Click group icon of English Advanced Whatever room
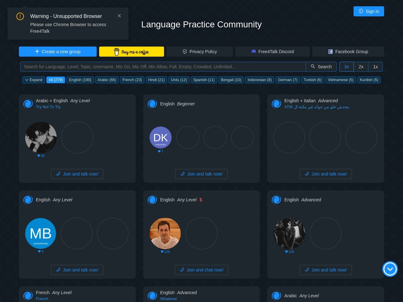Viewport: 403px width, 302px height. [152, 296]
